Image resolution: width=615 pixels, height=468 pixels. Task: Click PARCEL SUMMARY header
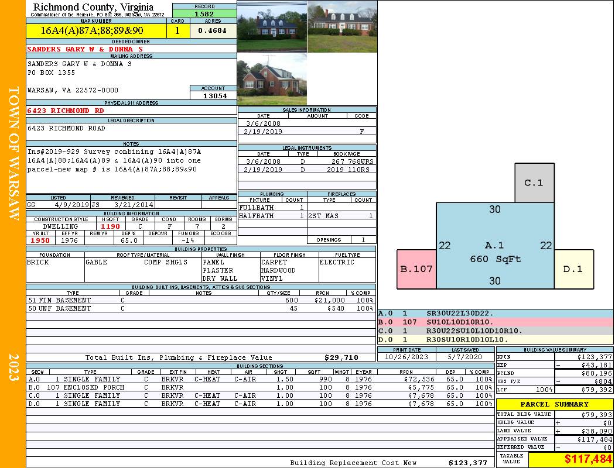(x=555, y=404)
